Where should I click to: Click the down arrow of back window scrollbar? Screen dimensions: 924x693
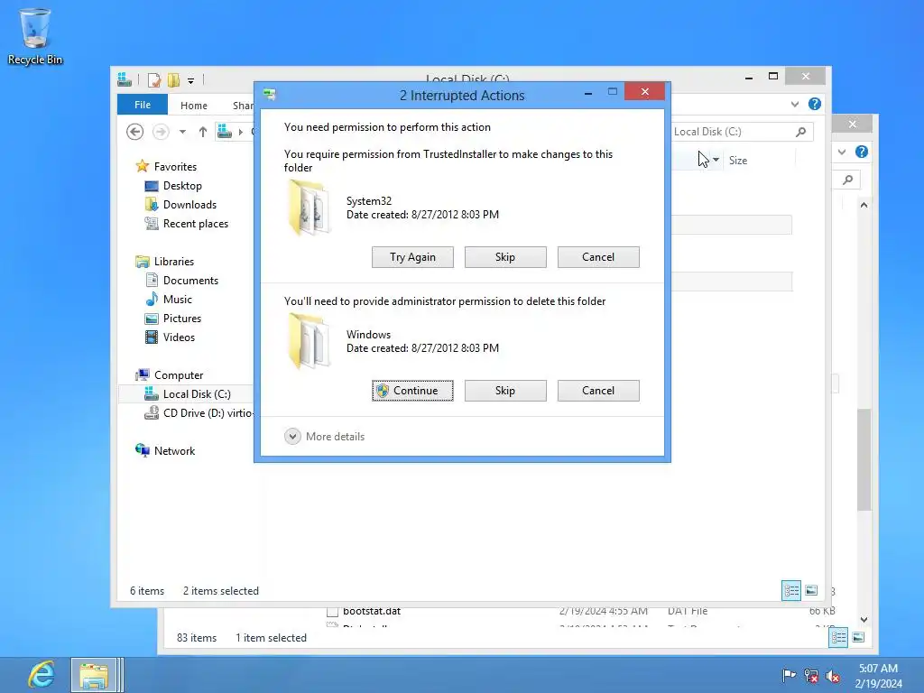pos(864,619)
